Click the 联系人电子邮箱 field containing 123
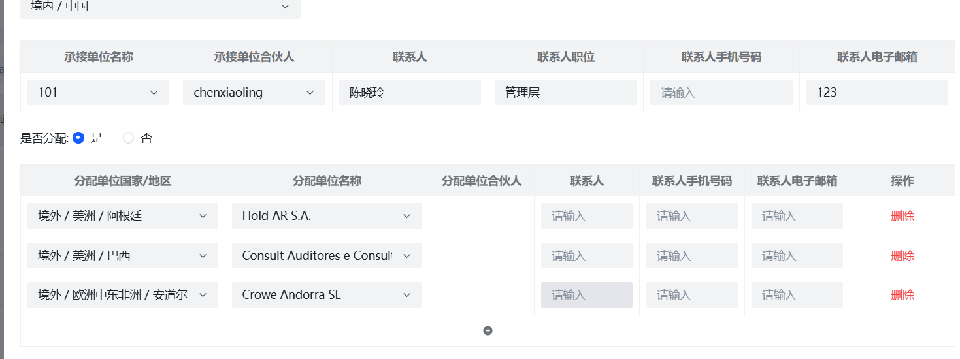Viewport: 960px width, 359px height. tap(876, 93)
